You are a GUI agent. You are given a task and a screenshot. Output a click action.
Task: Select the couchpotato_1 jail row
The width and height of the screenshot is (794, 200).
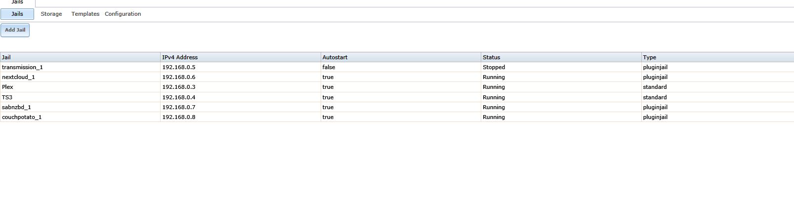click(x=397, y=117)
